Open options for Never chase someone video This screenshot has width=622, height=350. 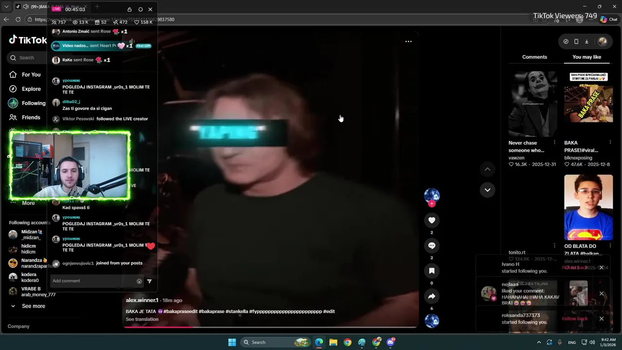pyautogui.click(x=554, y=142)
